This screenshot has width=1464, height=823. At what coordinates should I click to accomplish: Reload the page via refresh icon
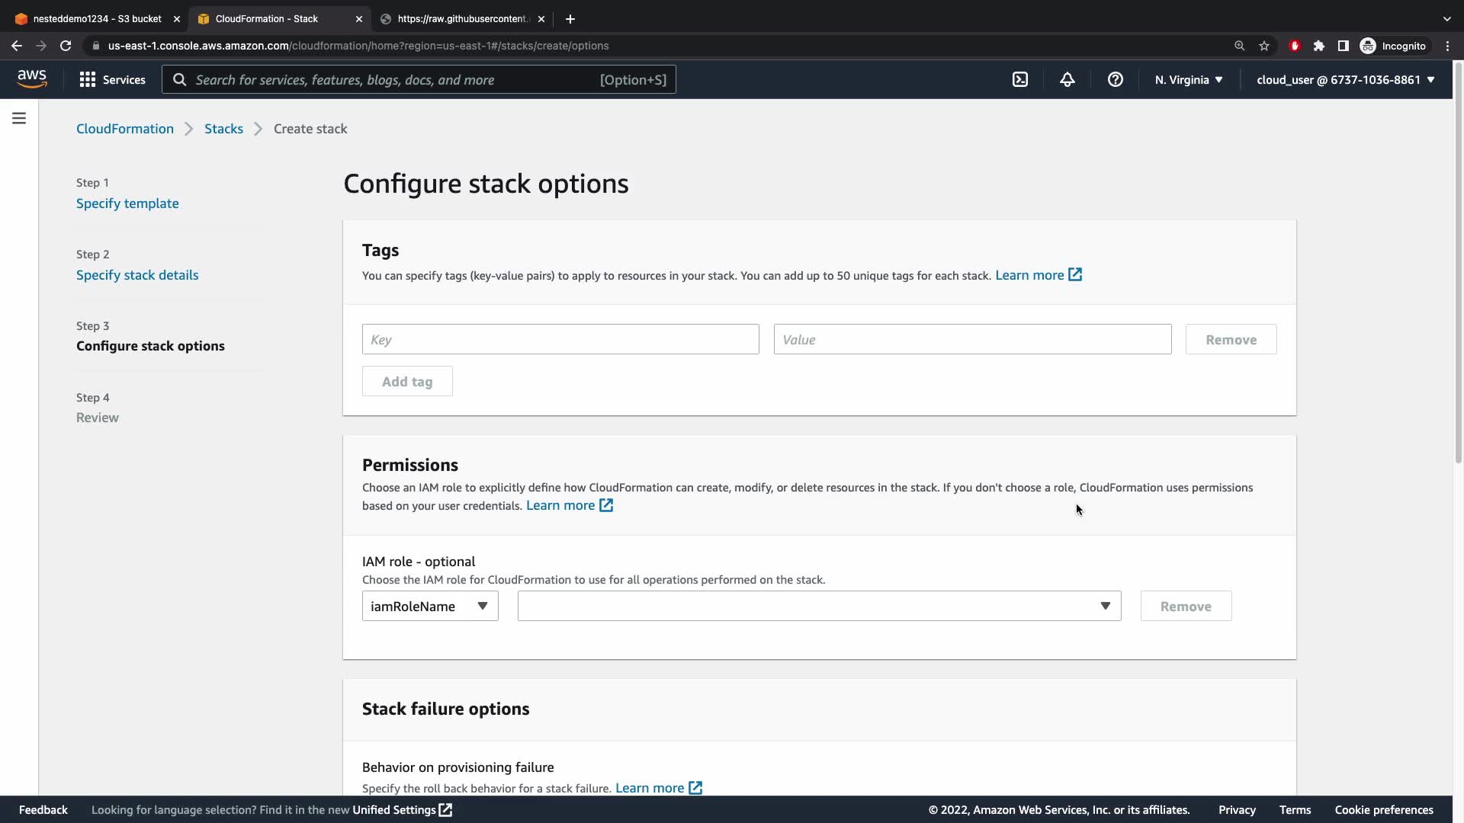pos(66,46)
